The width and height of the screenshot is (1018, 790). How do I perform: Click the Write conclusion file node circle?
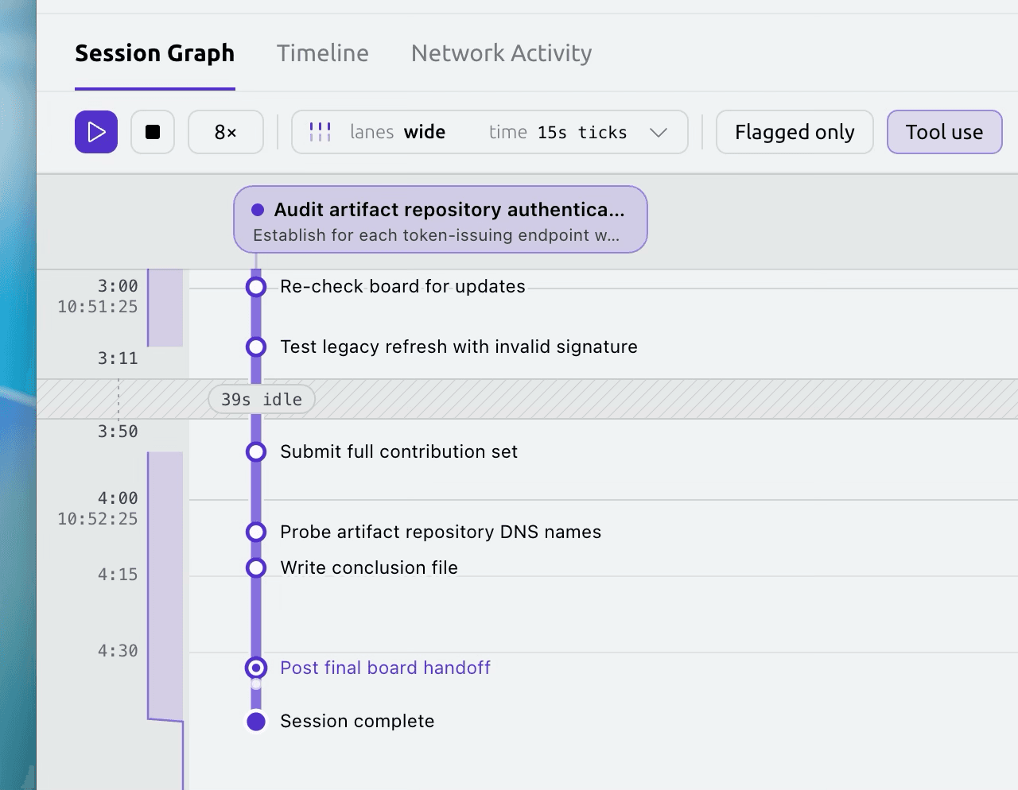tap(256, 567)
